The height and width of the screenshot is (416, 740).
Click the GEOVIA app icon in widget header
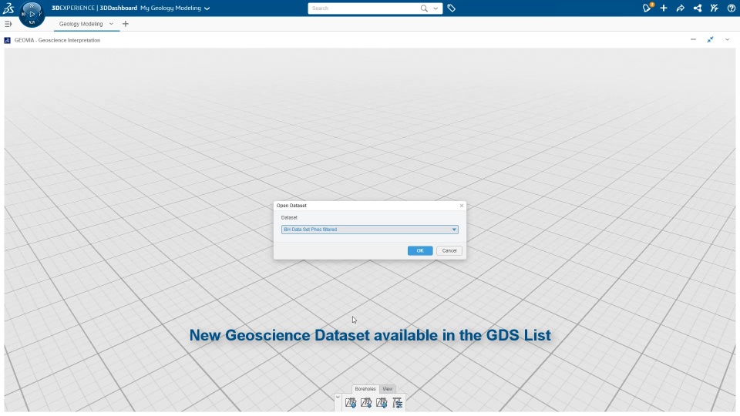pos(7,41)
